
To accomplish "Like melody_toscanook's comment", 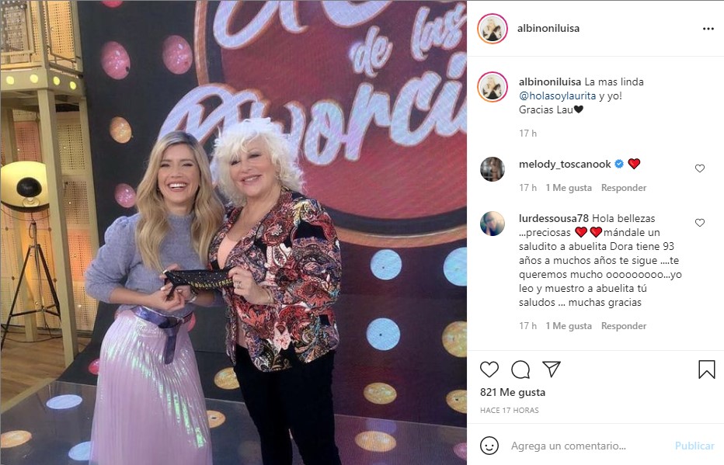I will pos(699,168).
